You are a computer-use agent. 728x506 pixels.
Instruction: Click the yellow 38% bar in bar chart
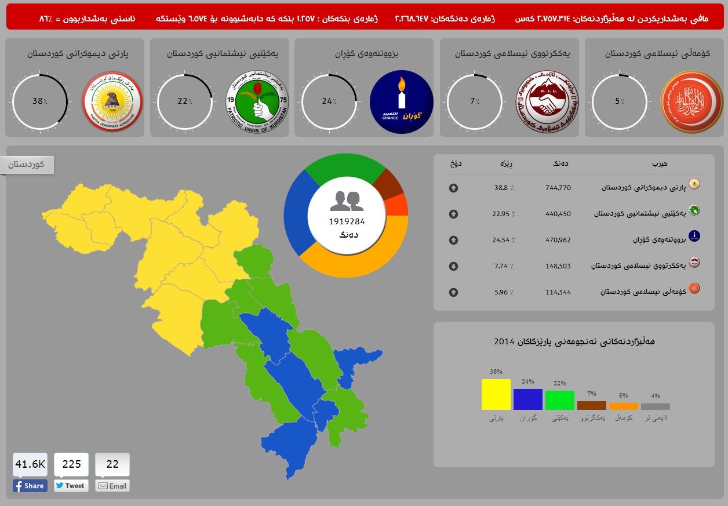496,394
